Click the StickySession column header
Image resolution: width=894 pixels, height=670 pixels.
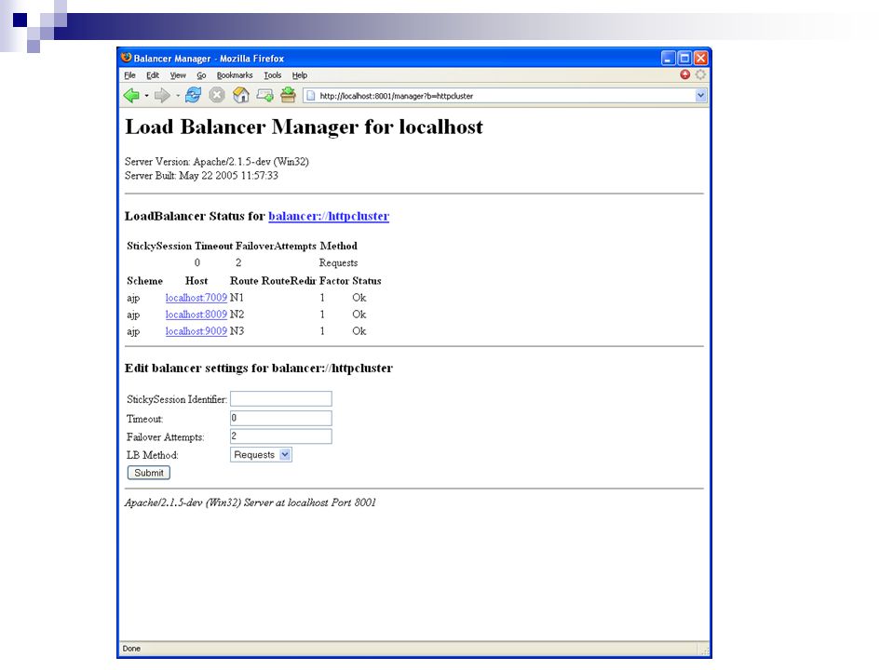click(159, 246)
